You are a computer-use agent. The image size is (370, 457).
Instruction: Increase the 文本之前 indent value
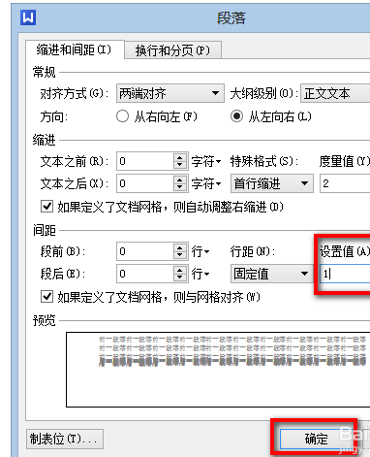(x=180, y=157)
